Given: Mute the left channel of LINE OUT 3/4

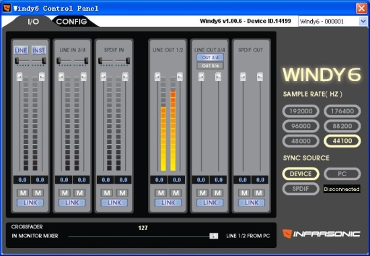Looking at the screenshot, I should (x=202, y=193).
